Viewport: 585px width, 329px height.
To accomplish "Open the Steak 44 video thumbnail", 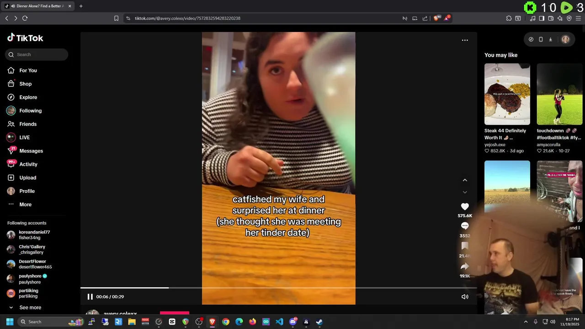I will point(507,94).
